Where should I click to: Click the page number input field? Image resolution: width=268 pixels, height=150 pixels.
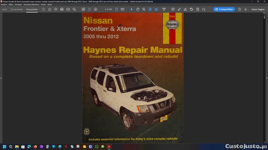point(107,9)
